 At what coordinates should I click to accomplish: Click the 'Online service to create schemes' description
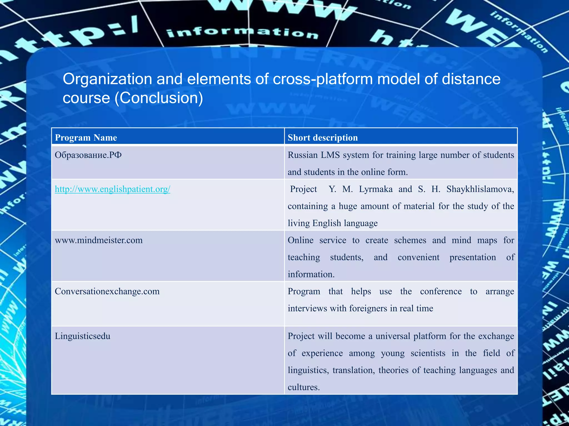[x=401, y=256]
